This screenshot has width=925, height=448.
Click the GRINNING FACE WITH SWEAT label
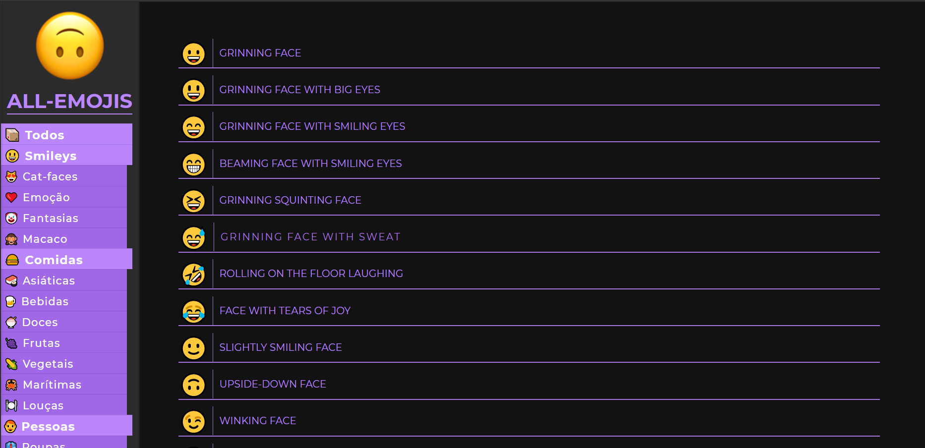click(x=310, y=237)
